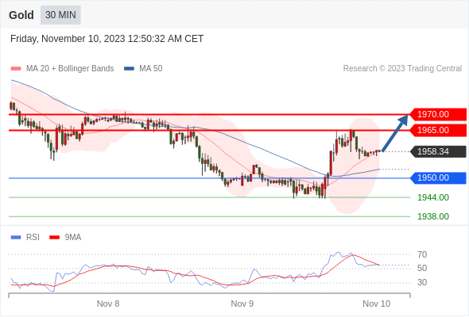The width and height of the screenshot is (469, 317).
Task: Click the Nov 10 date axis label
Action: 377,304
